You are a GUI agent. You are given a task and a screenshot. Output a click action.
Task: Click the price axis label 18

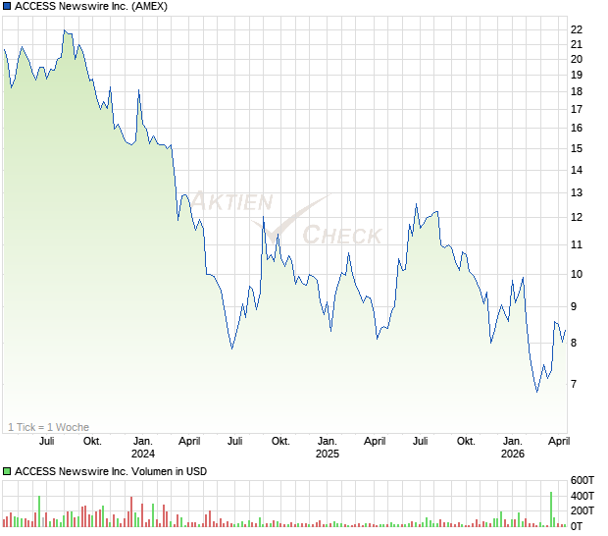click(577, 91)
